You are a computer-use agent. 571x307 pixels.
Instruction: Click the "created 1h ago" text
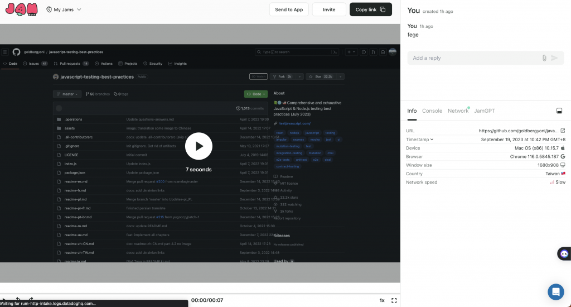click(438, 11)
